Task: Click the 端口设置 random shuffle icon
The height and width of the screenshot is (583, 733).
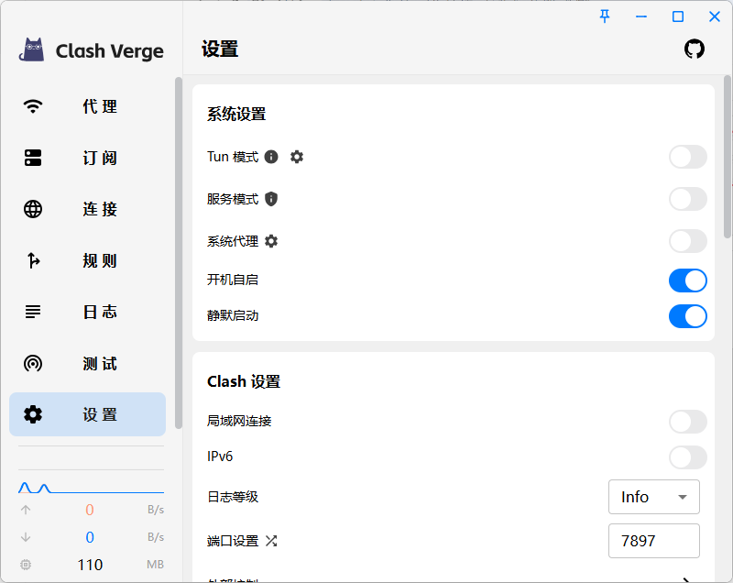Action: [271, 541]
